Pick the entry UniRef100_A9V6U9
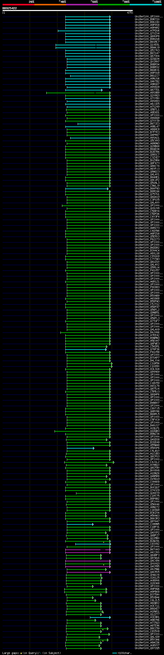The width and height of the screenshot is (164, 655). 147,87
